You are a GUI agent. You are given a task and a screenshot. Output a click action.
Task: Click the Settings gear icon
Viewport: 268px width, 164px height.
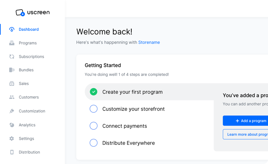12,139
